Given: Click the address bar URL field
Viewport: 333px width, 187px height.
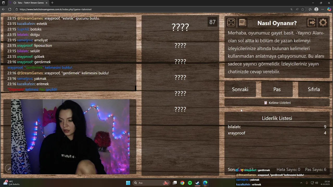Looking at the screenshot, I should 153,9.
